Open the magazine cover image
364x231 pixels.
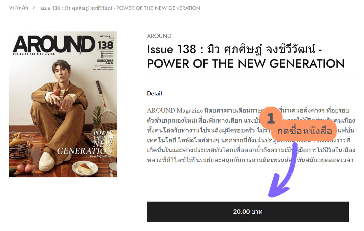click(x=63, y=104)
